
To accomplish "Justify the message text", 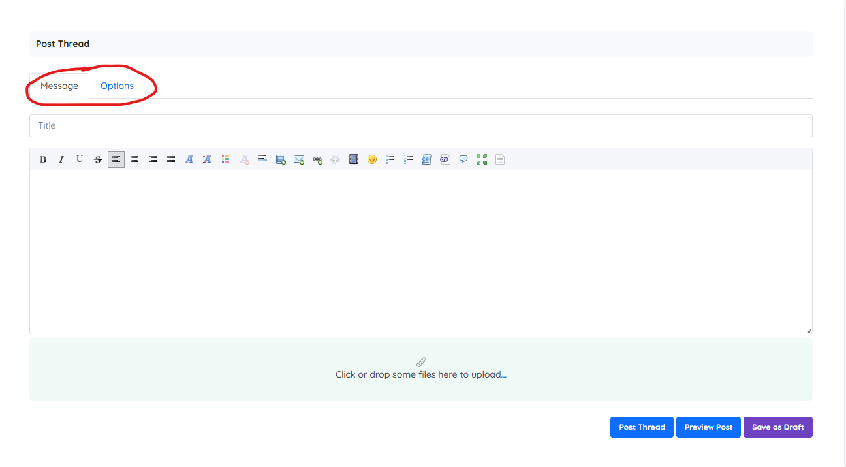I will 171,159.
